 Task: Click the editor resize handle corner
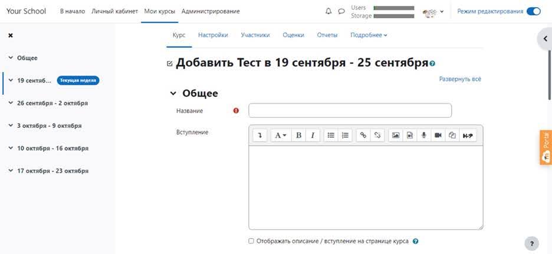point(481,227)
